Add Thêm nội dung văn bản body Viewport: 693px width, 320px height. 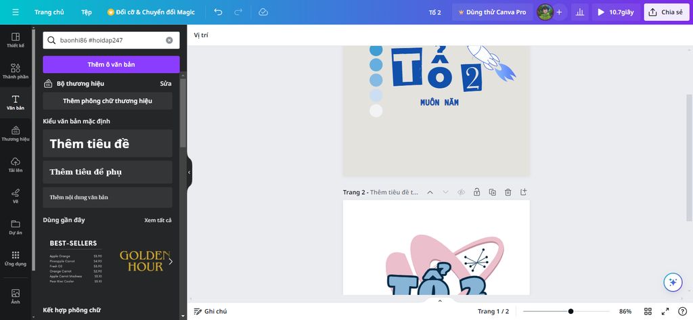point(108,197)
